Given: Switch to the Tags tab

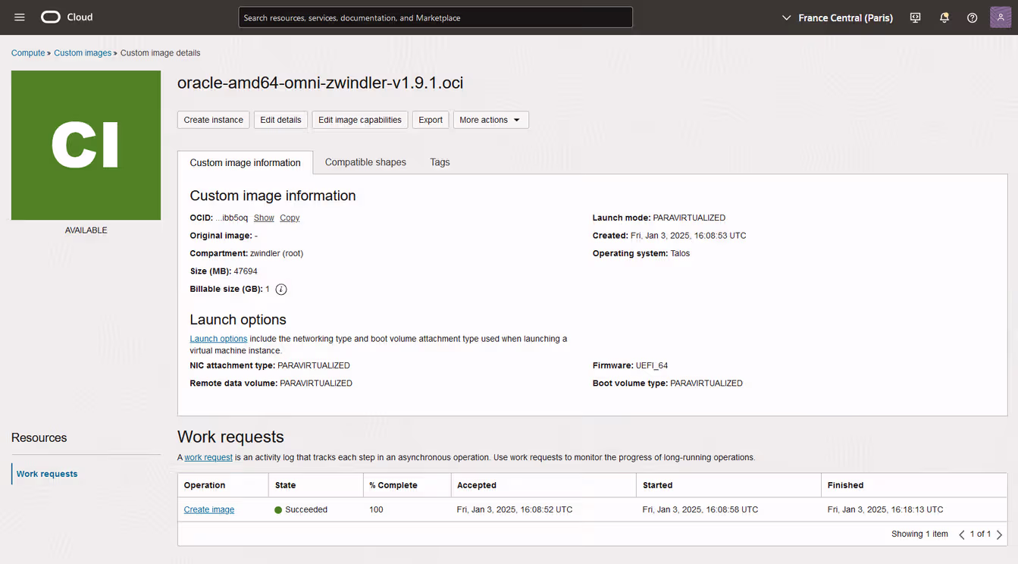Looking at the screenshot, I should click(440, 162).
